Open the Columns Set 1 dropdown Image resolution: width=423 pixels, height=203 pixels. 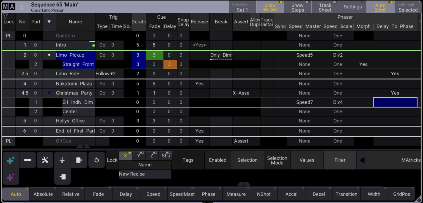point(242,7)
